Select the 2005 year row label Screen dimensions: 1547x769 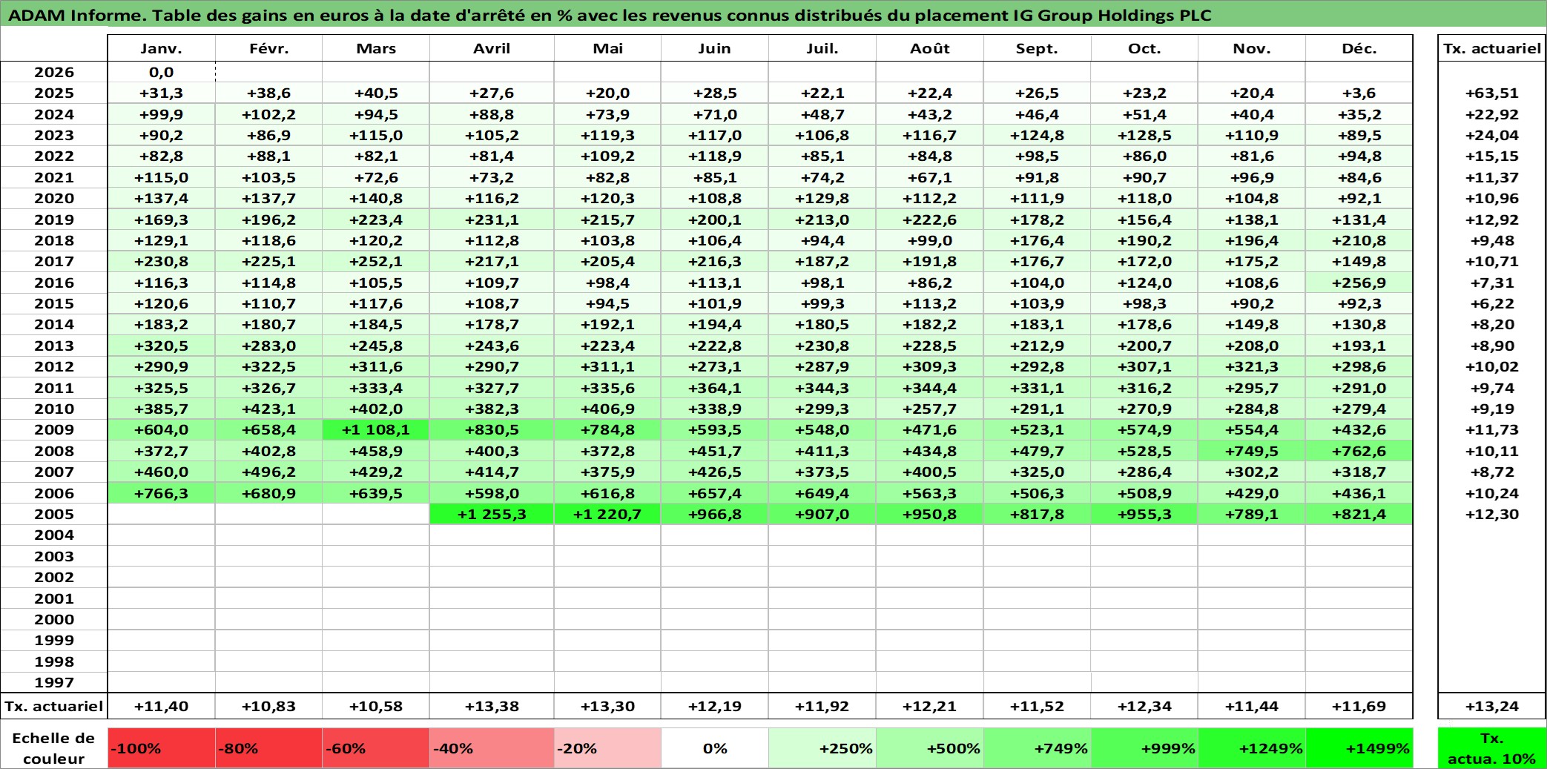54,514
